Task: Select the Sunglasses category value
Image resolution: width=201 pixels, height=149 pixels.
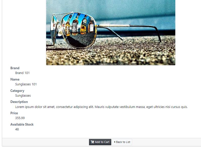Action: (x=23, y=96)
